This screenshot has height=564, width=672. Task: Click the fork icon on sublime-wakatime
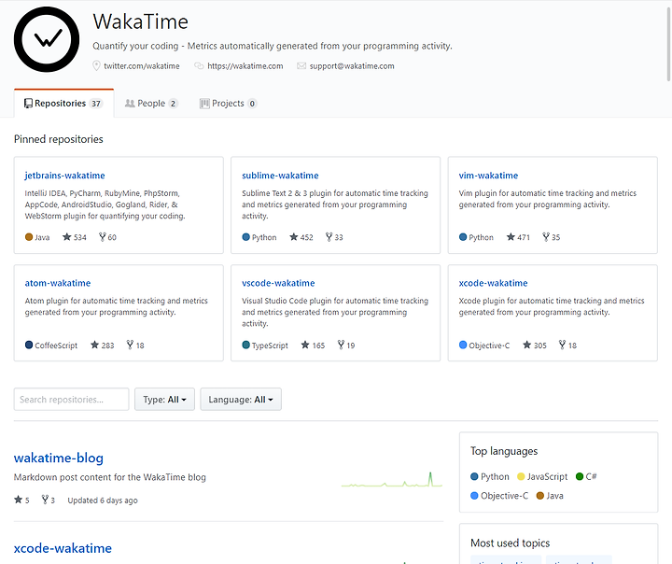[329, 237]
